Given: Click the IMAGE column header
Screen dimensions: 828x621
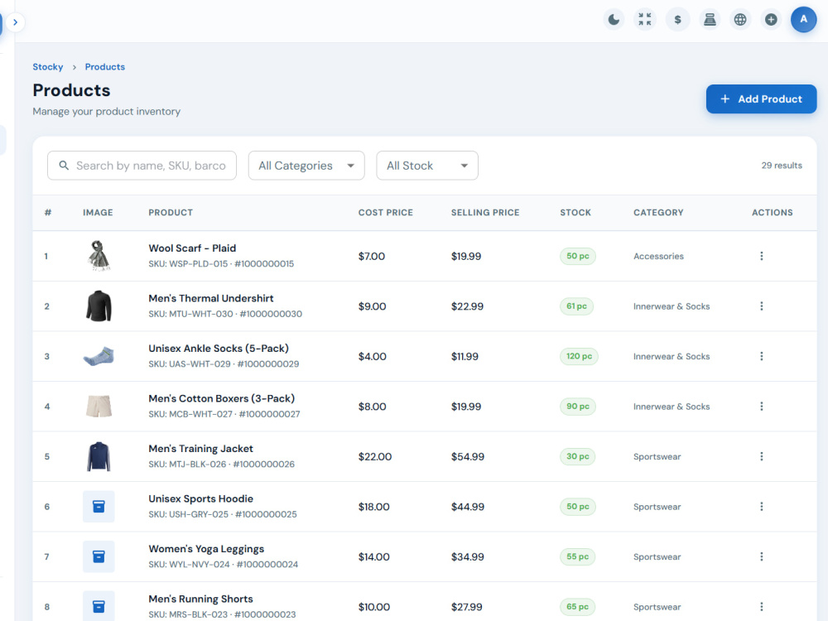Looking at the screenshot, I should [98, 212].
